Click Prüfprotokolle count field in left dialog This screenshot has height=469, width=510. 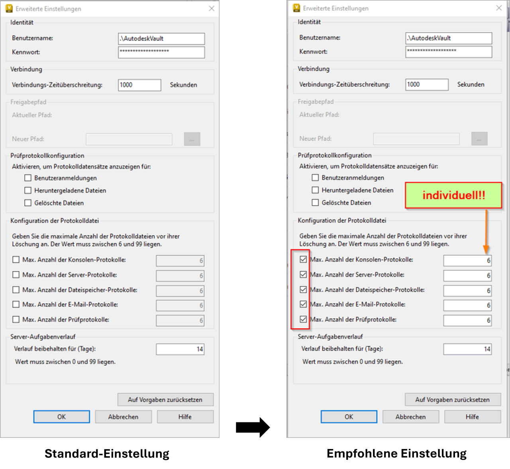[180, 321]
